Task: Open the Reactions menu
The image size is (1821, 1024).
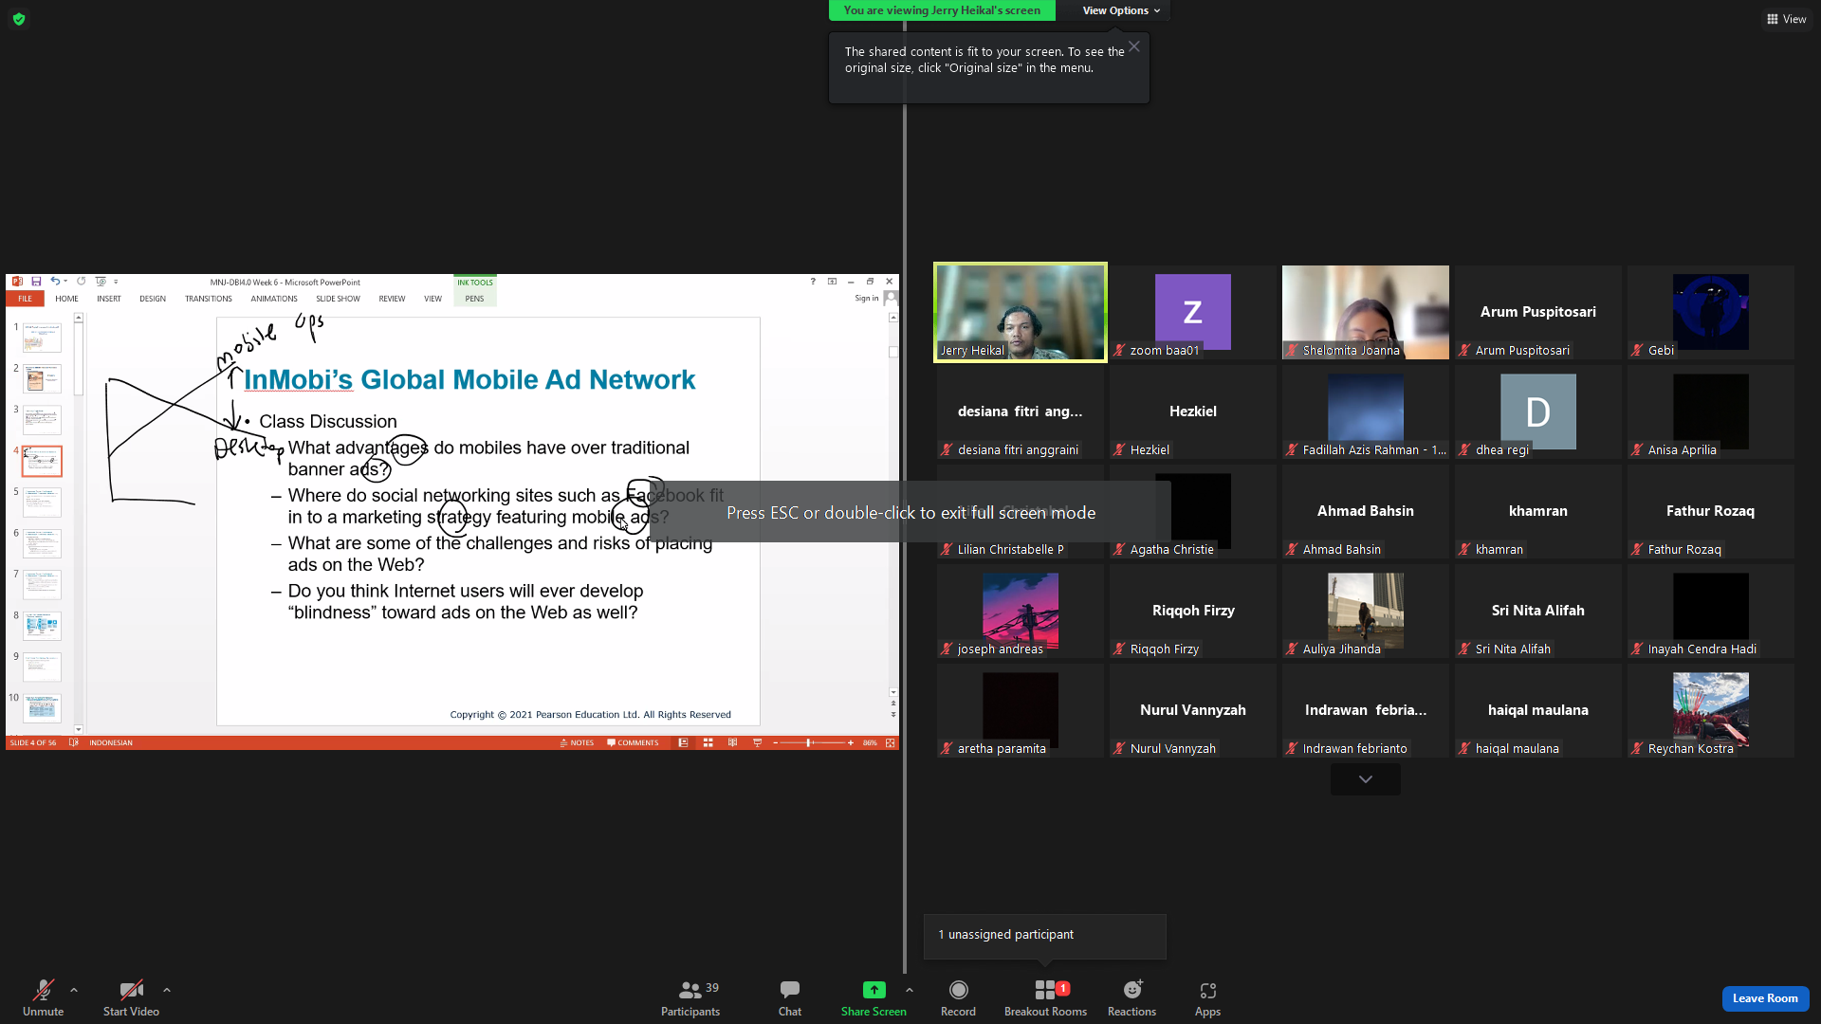Action: 1131,997
